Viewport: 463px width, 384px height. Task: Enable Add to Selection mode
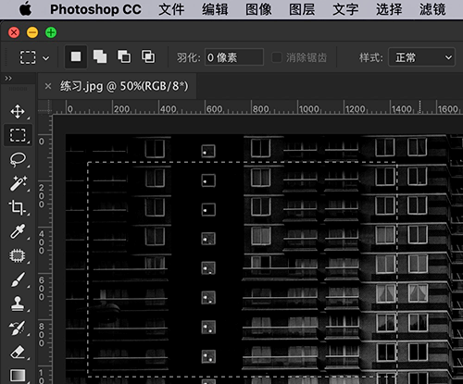[x=100, y=57]
